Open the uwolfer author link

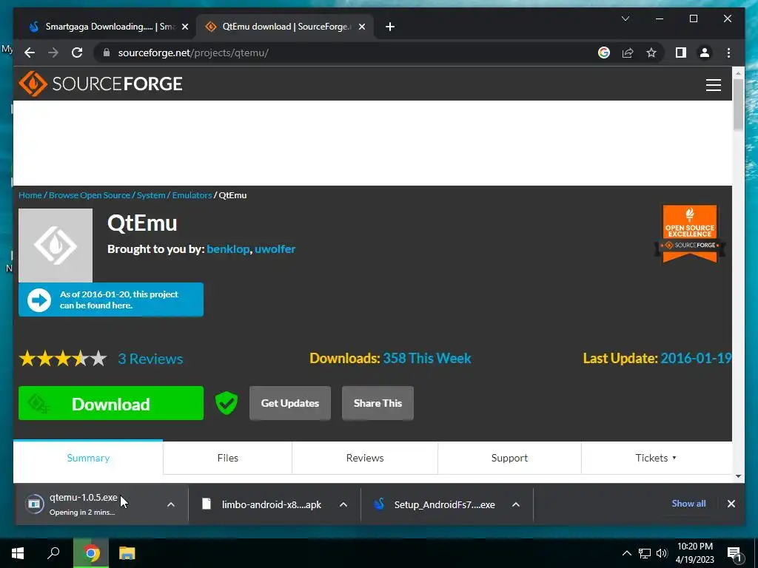click(x=275, y=249)
